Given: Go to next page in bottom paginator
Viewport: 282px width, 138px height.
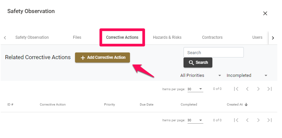Looking at the screenshot, I should tap(259, 120).
